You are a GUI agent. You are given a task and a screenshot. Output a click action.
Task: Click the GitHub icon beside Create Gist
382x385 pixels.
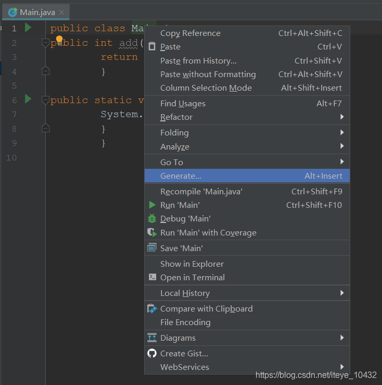152,353
